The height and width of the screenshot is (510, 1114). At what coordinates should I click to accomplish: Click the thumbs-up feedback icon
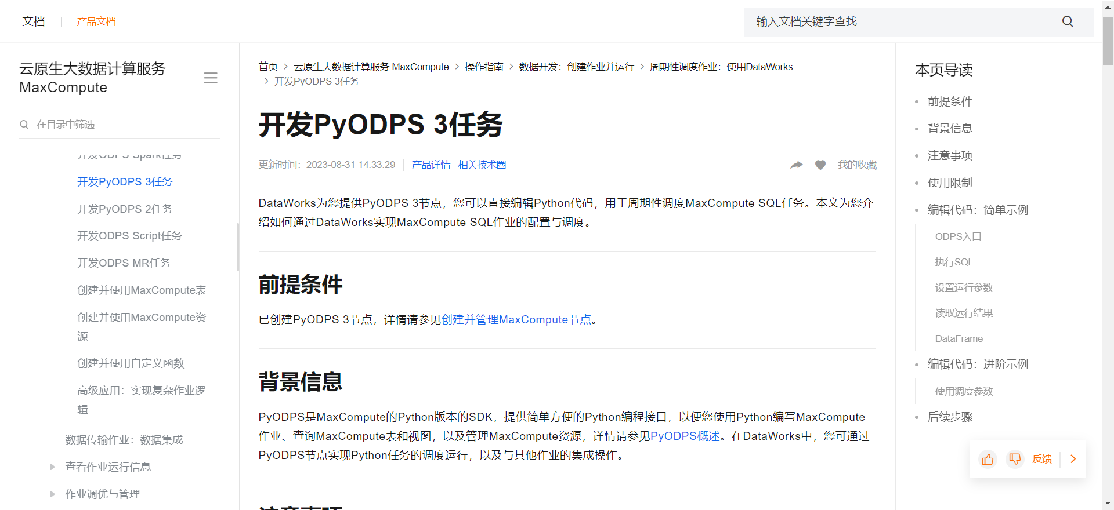(x=988, y=459)
